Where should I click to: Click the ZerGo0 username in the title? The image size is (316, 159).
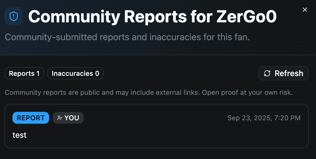pyautogui.click(x=246, y=17)
